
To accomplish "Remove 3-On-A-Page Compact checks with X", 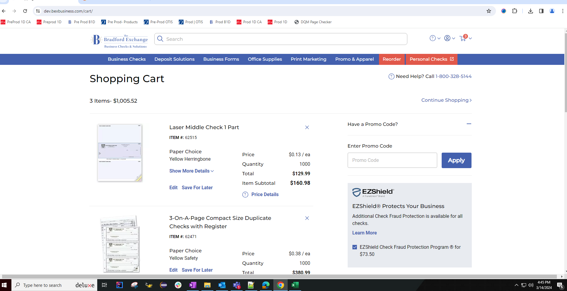I will tap(307, 218).
